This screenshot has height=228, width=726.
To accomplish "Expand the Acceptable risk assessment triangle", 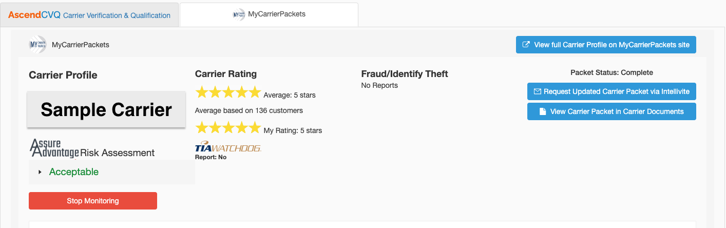I will (40, 172).
